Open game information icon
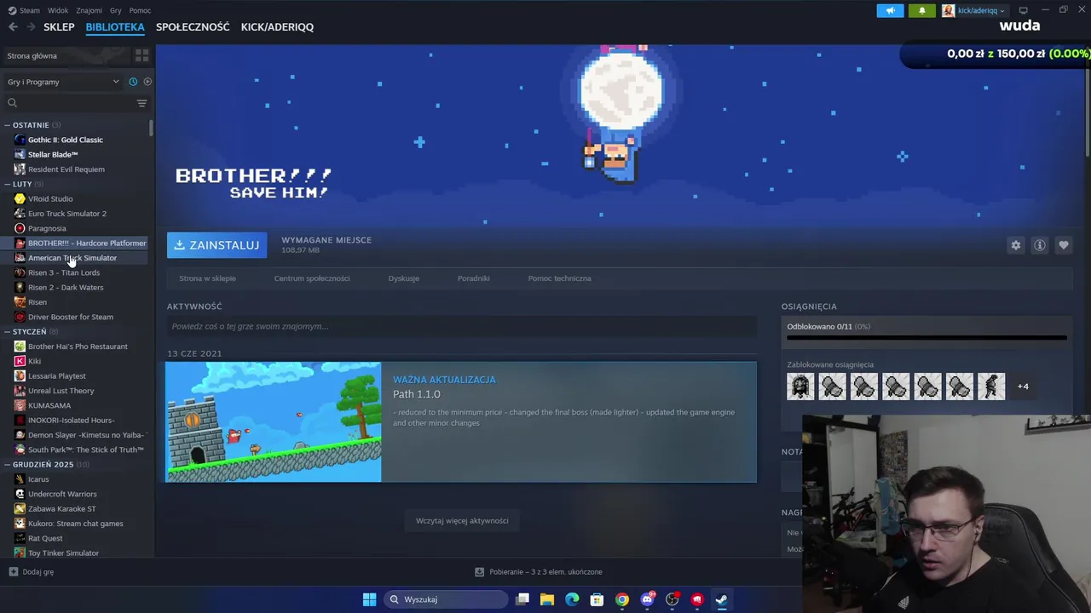 (x=1040, y=245)
